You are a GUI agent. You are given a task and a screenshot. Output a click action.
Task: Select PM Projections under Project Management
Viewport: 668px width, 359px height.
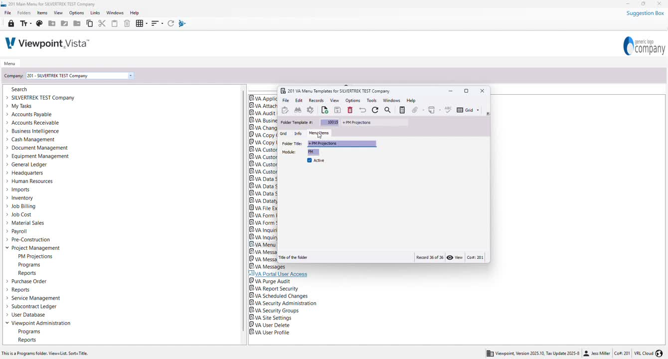(35, 256)
